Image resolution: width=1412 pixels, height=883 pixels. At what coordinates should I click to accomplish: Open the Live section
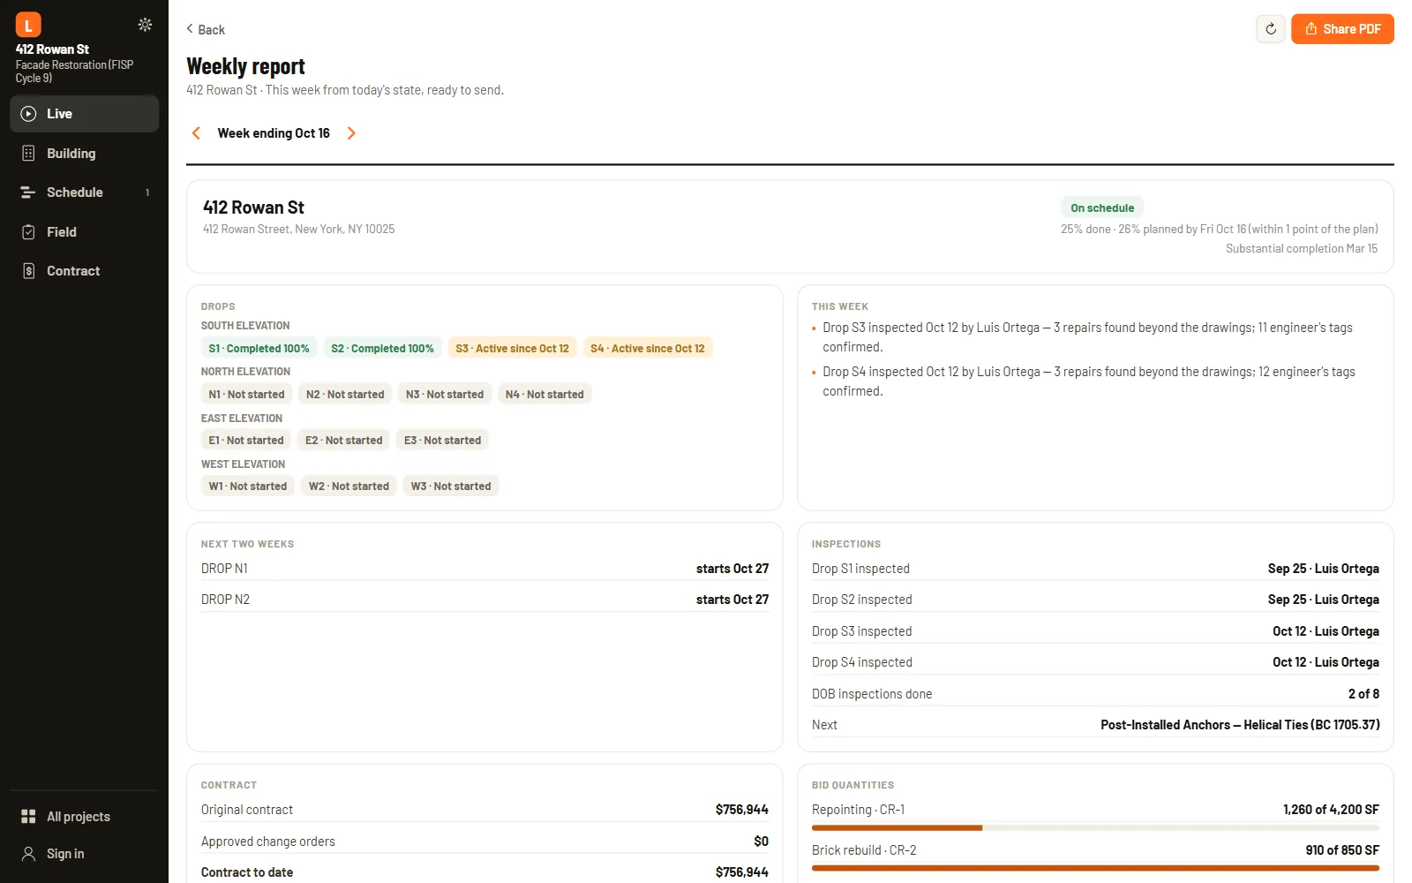click(x=85, y=114)
